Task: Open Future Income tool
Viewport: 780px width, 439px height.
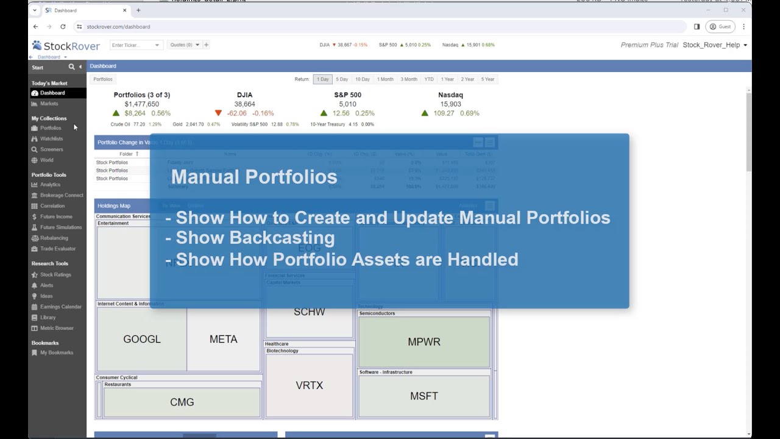Action: click(x=56, y=216)
